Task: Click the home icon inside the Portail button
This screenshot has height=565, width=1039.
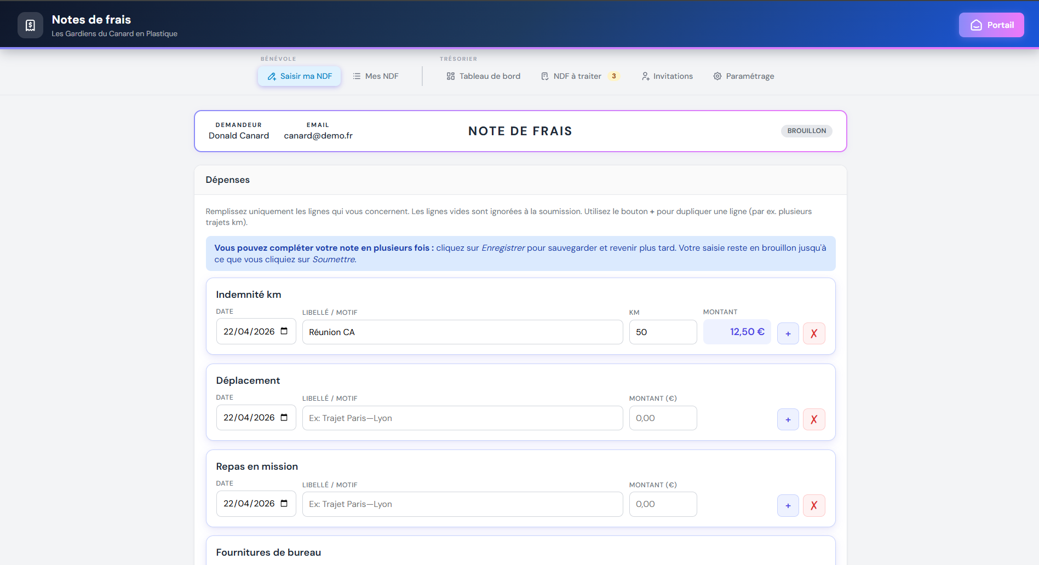Action: point(977,25)
